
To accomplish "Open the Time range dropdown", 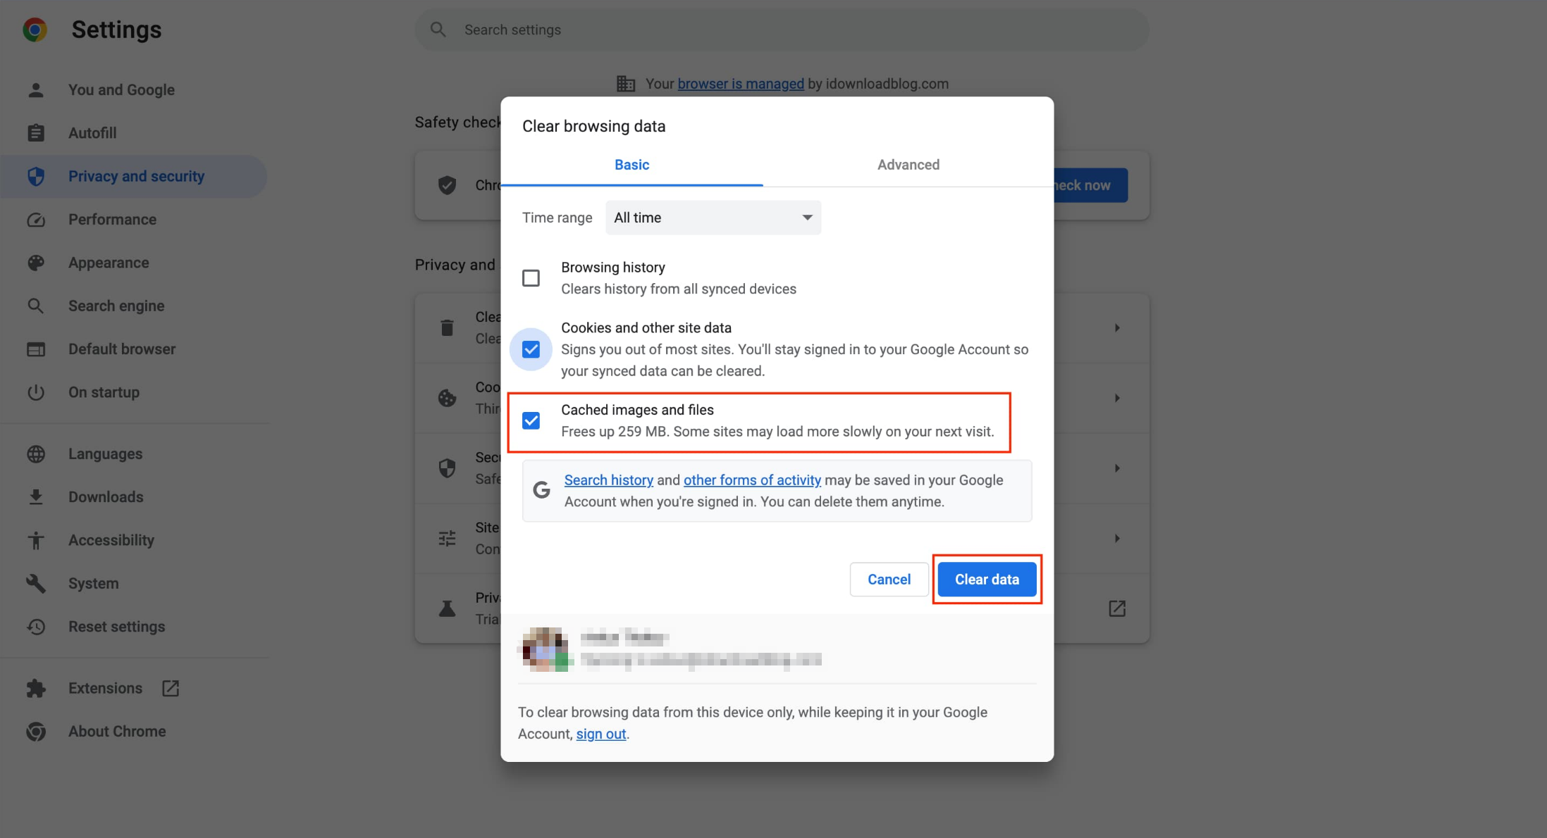I will [x=713, y=218].
